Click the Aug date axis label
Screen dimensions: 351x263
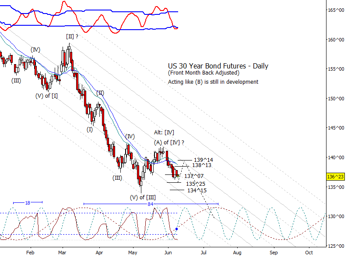click(237, 253)
